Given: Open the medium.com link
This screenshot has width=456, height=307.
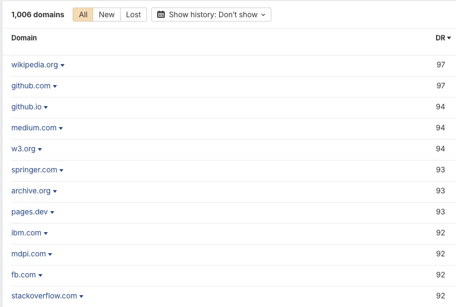Looking at the screenshot, I should tap(34, 128).
